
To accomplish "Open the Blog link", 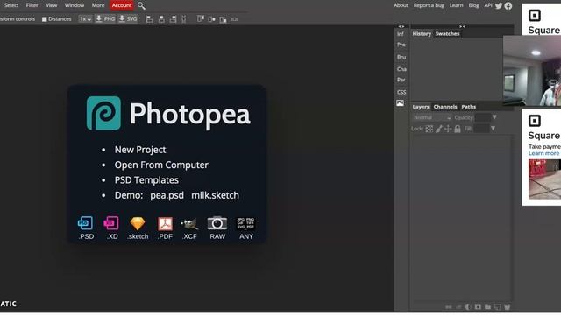I will point(473,5).
